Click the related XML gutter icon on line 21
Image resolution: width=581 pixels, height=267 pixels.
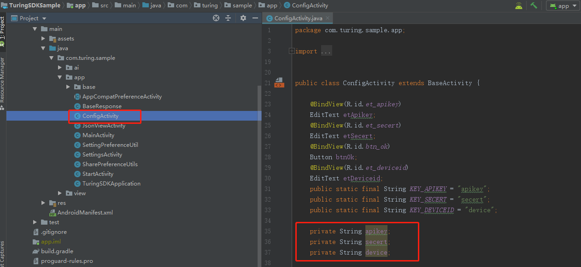click(x=279, y=83)
